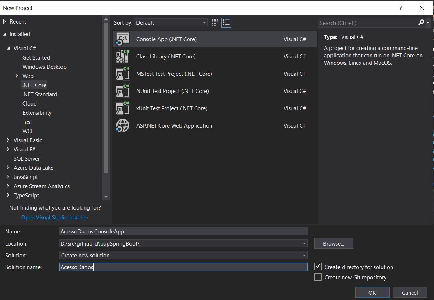Expand the Visual F# node
Screen dimensions: 434x300
8,149
